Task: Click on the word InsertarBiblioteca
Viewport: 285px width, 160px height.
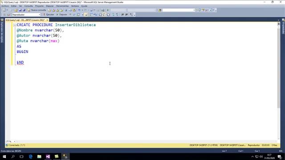Action: (x=75, y=25)
